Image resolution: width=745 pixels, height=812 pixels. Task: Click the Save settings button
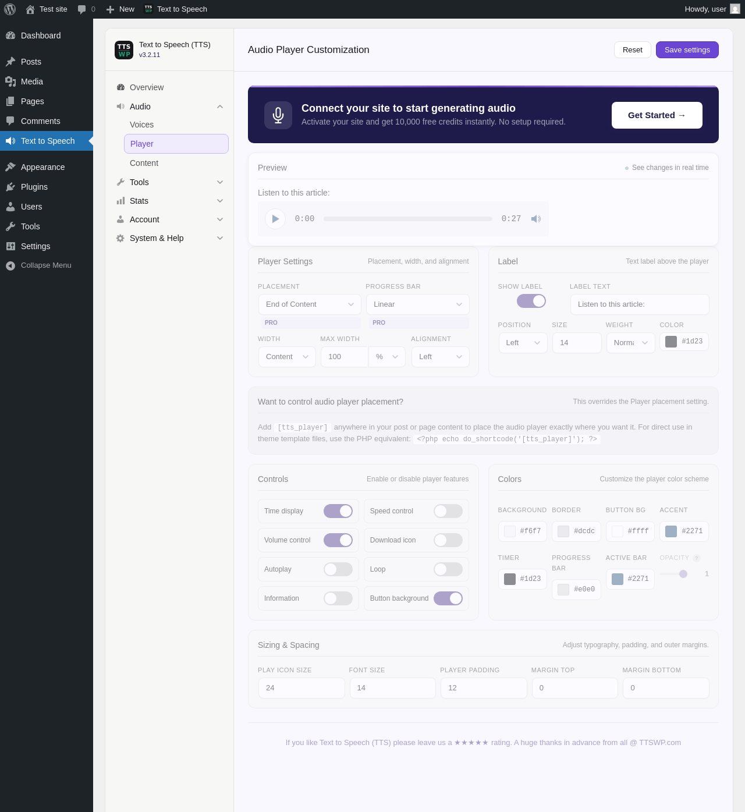(x=687, y=50)
